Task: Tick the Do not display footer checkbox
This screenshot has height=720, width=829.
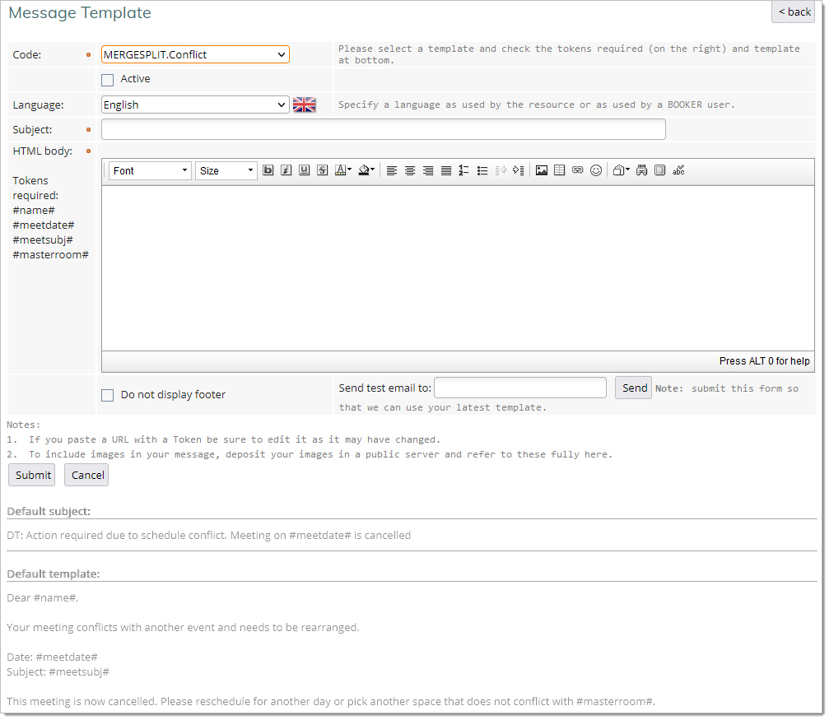Action: click(x=108, y=395)
